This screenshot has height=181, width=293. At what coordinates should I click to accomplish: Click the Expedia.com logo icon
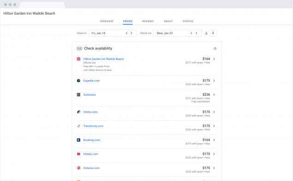tap(78, 81)
